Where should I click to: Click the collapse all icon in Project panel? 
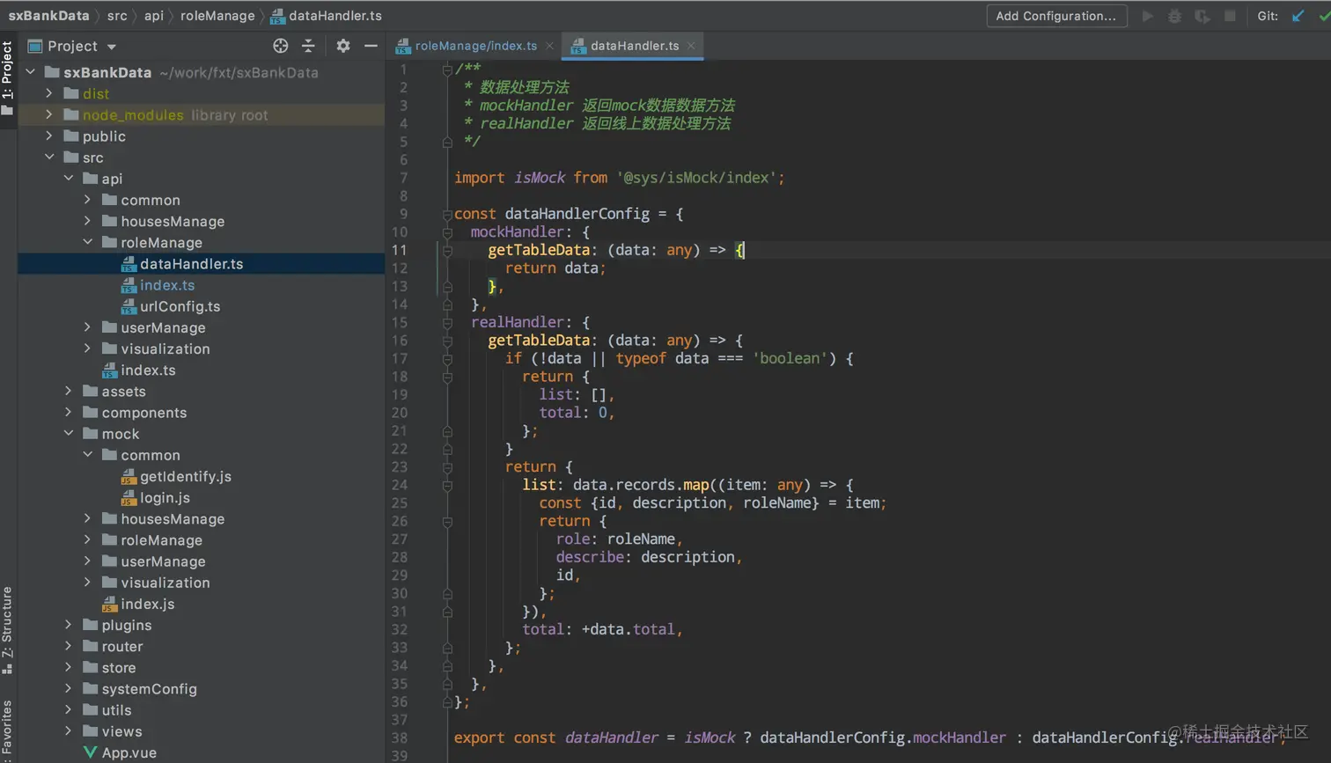308,46
